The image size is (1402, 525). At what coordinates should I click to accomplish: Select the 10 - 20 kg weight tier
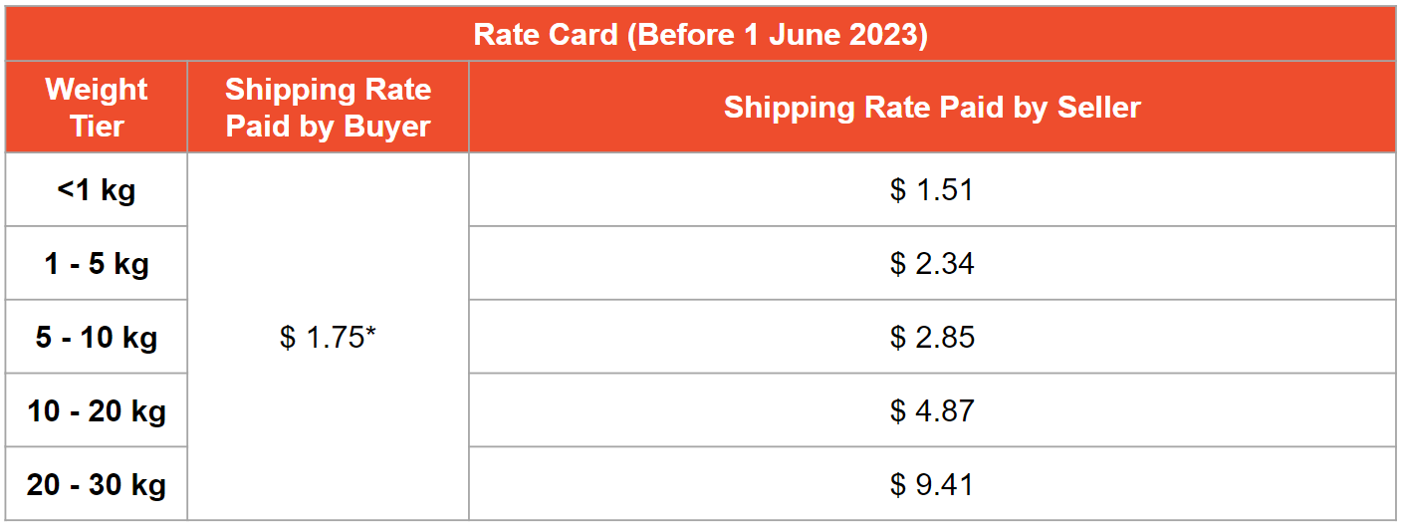click(x=97, y=411)
